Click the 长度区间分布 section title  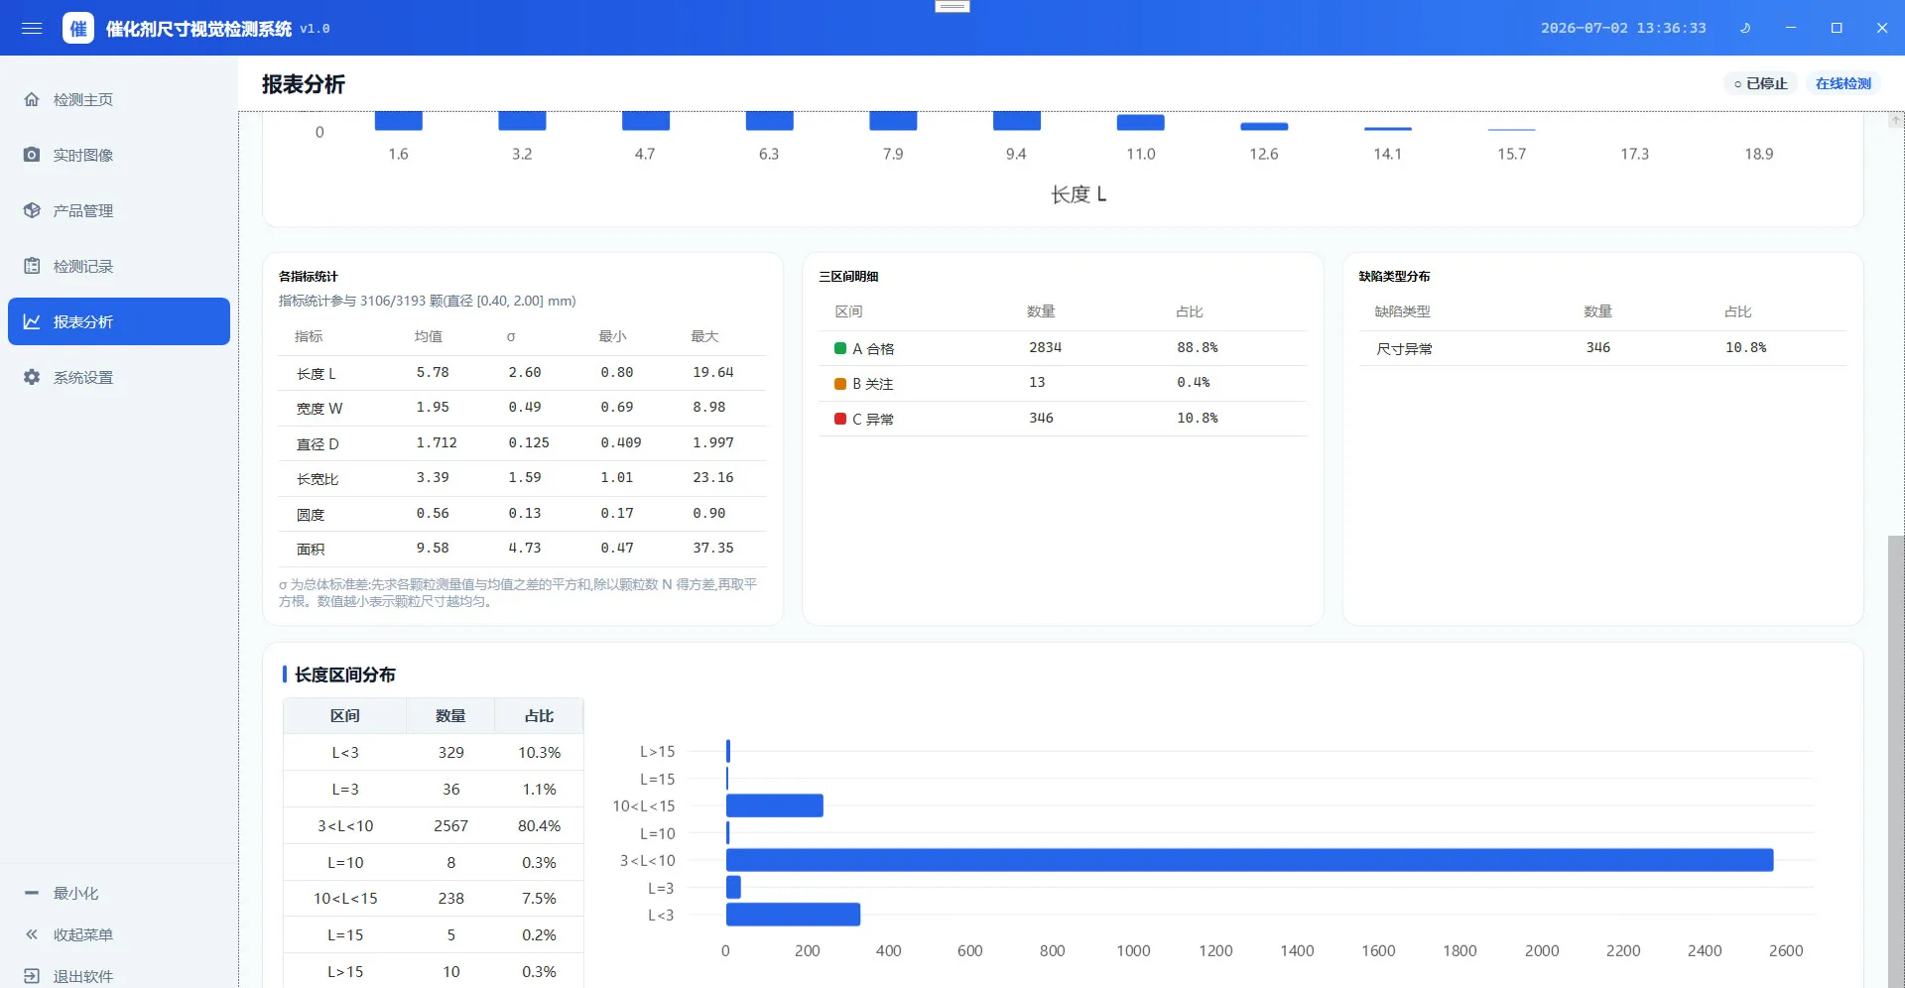coord(345,675)
